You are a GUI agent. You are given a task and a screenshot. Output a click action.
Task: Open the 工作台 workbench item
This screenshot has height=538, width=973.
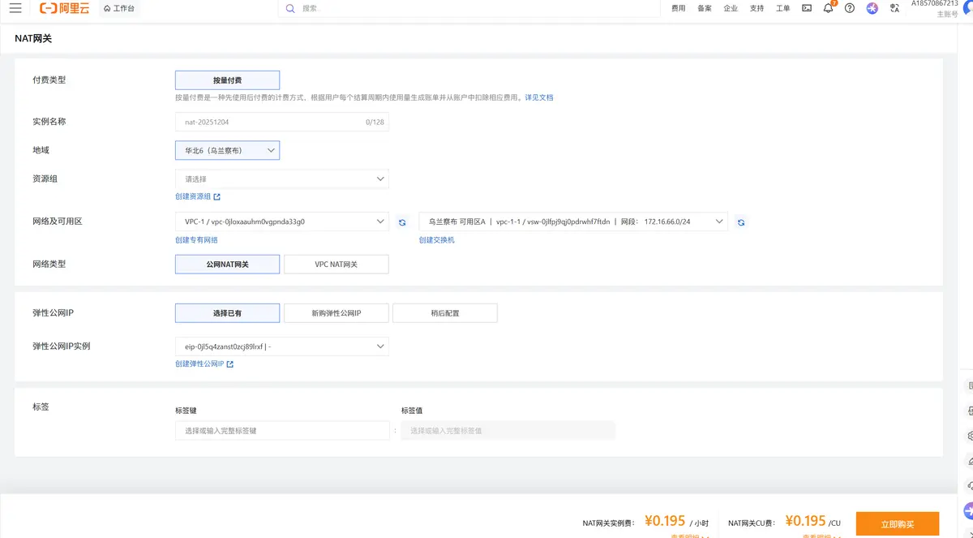coord(119,8)
